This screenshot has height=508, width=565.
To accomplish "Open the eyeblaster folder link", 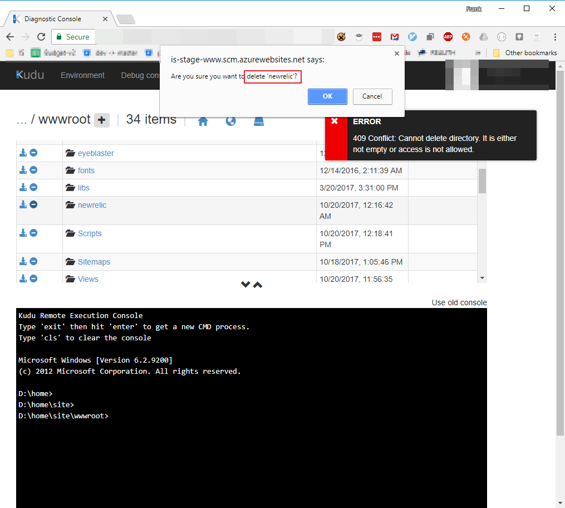I will 96,153.
